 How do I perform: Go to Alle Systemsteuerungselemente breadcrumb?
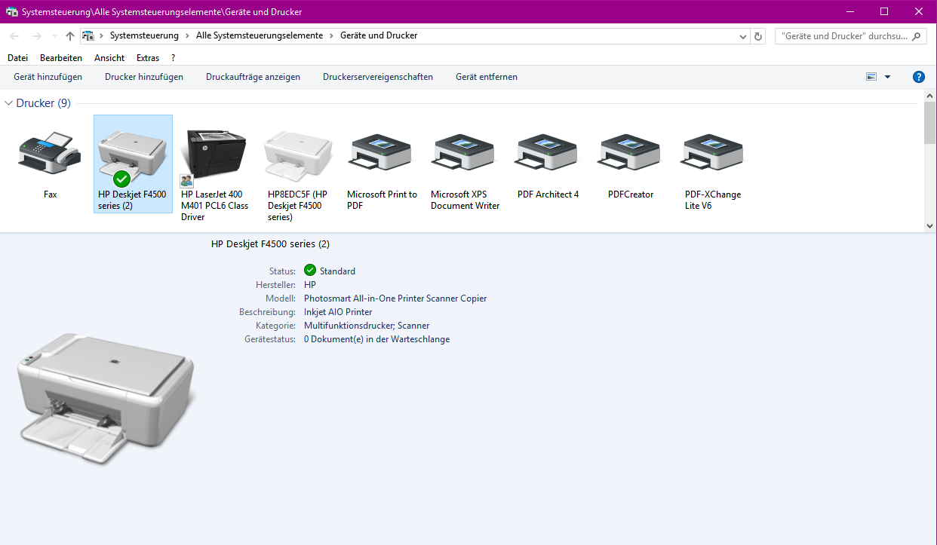coord(260,35)
